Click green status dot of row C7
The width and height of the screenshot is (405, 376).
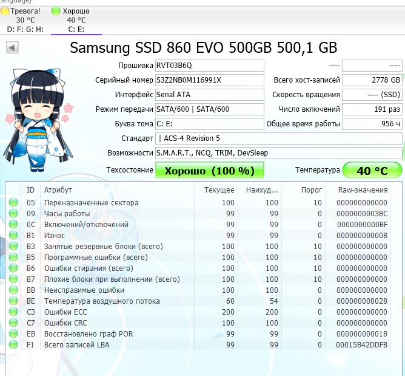13,323
